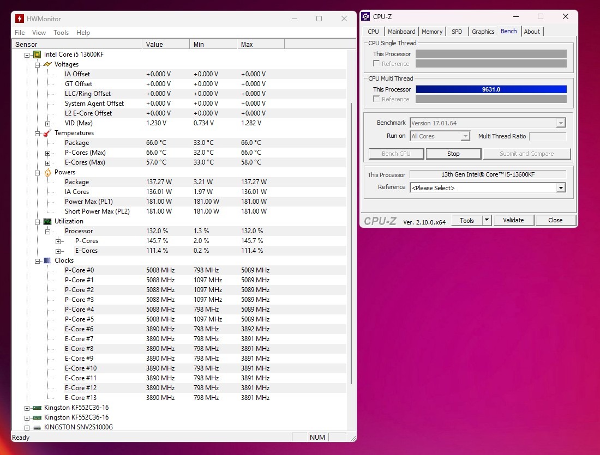Click the Voltages zigzag icon
Viewport: 600px width, 455px height.
click(x=47, y=64)
